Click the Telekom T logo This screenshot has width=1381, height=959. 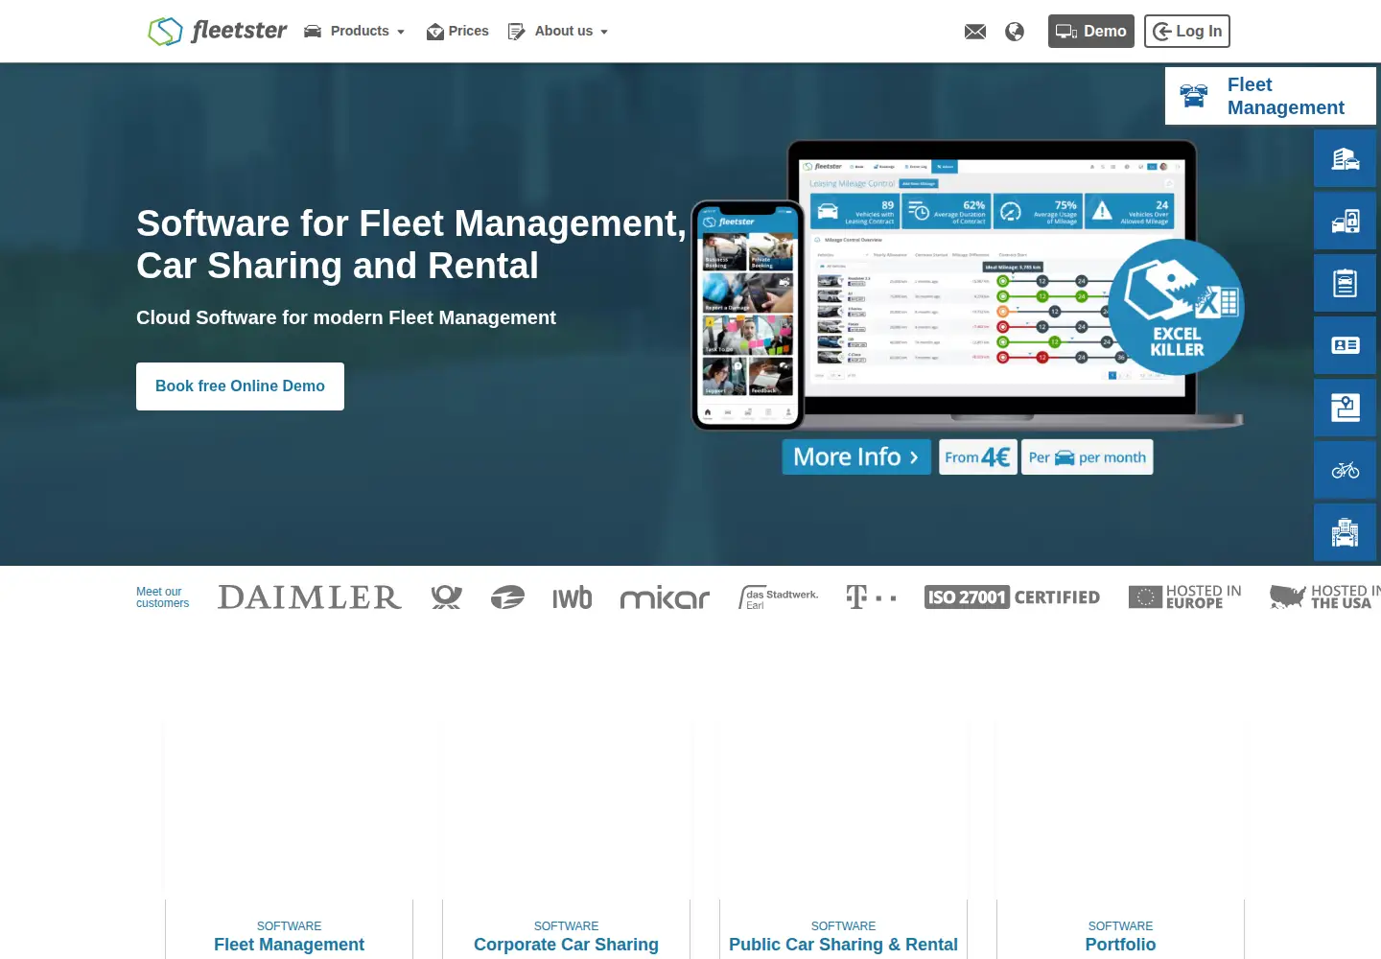871,597
